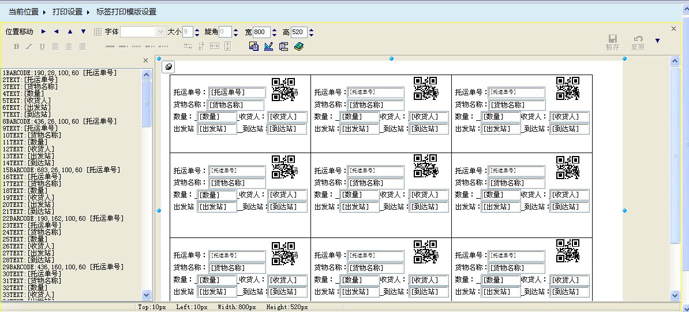Viewport: 689px width, 312px height.
Task: Select list row 29BARCODE:436,160,100,60
Action: click(63, 267)
